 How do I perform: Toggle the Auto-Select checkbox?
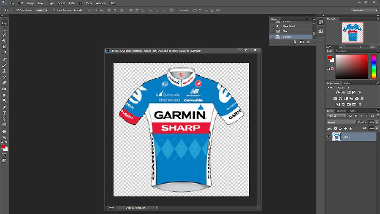click(18, 10)
